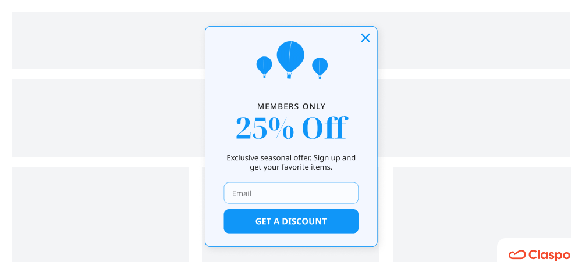The width and height of the screenshot is (582, 273).
Task: Click the top gray placeholder banner left of popup
Action: click(x=108, y=40)
